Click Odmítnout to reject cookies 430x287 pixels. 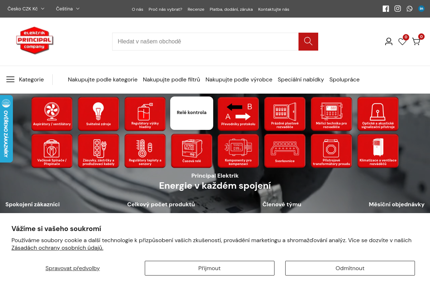click(x=350, y=268)
